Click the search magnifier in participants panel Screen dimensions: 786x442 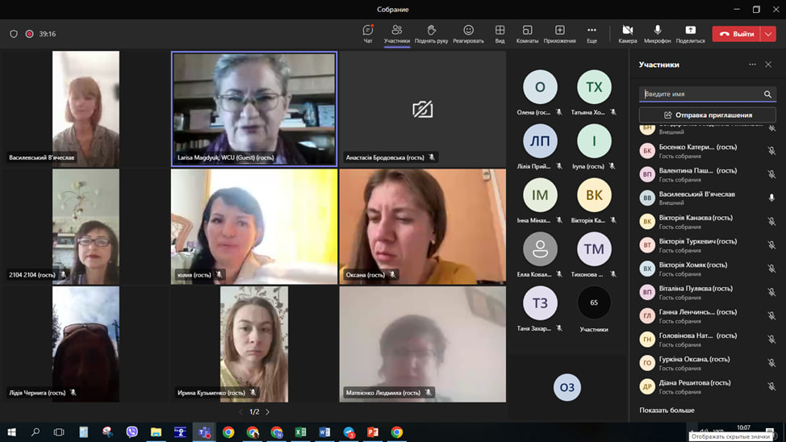[767, 94]
